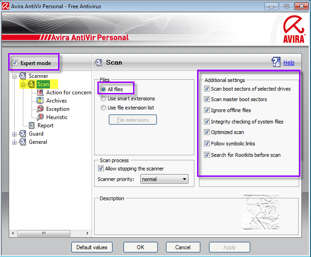Open the Help link
The height and width of the screenshot is (257, 311).
[x=289, y=63]
